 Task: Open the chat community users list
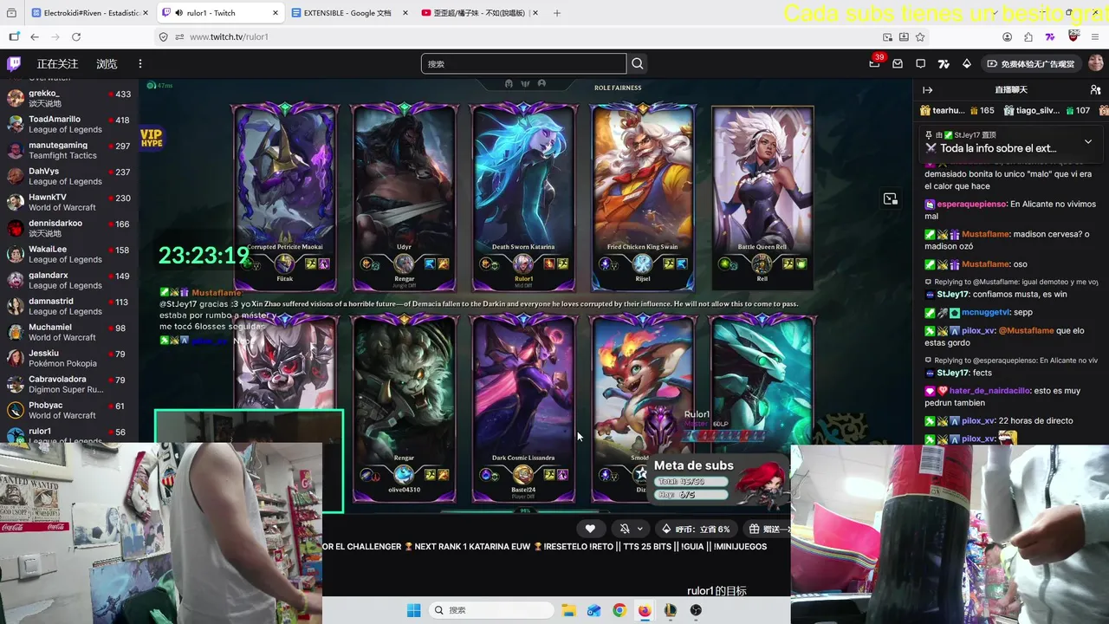pos(1095,90)
